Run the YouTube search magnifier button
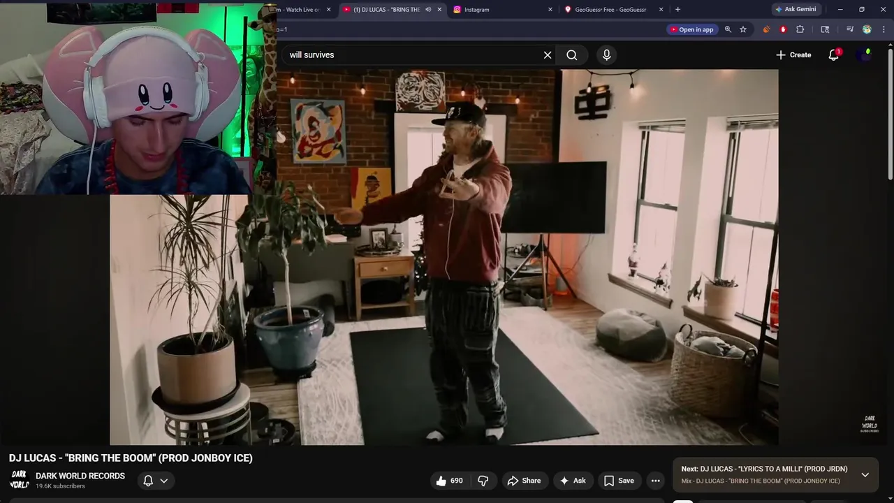The height and width of the screenshot is (503, 894). 572,54
